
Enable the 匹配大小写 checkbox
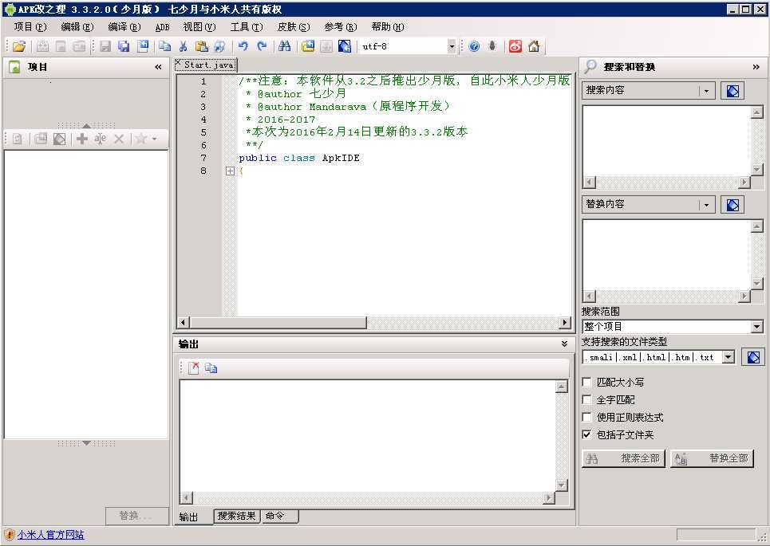588,382
